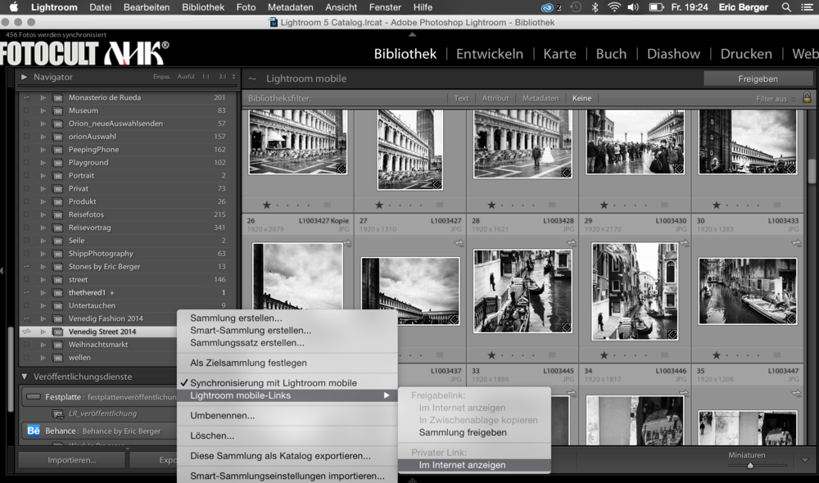This screenshot has height=483, width=819.
Task: Click the Bluetooth menu bar icon
Action: (x=595, y=7)
